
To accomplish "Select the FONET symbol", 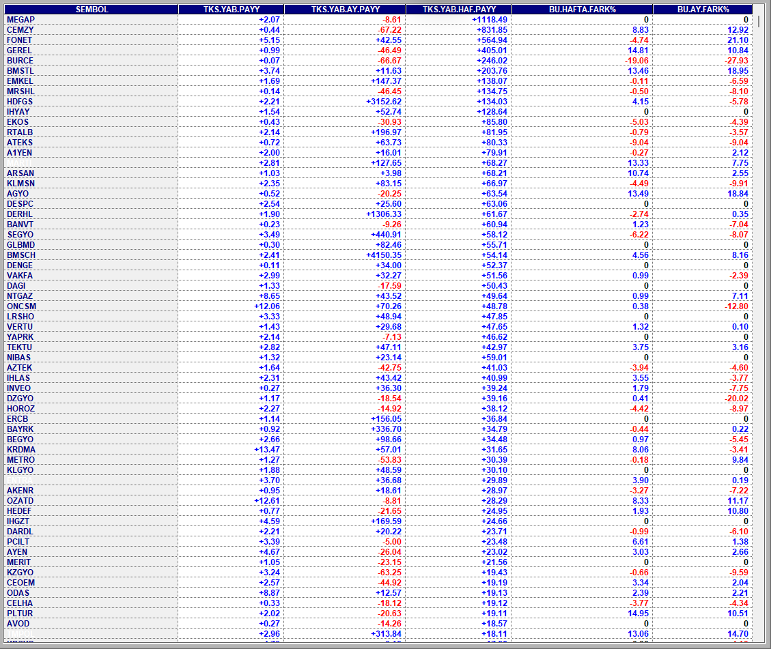I will tap(19, 40).
